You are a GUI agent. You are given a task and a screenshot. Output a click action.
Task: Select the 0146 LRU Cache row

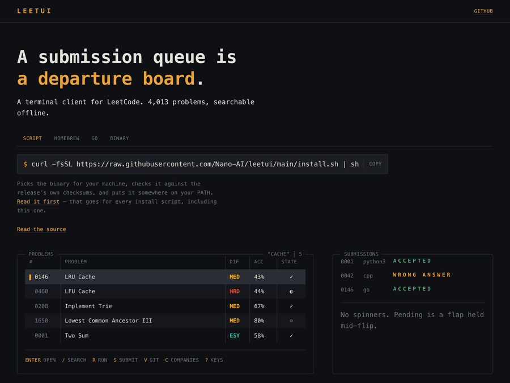(165, 277)
